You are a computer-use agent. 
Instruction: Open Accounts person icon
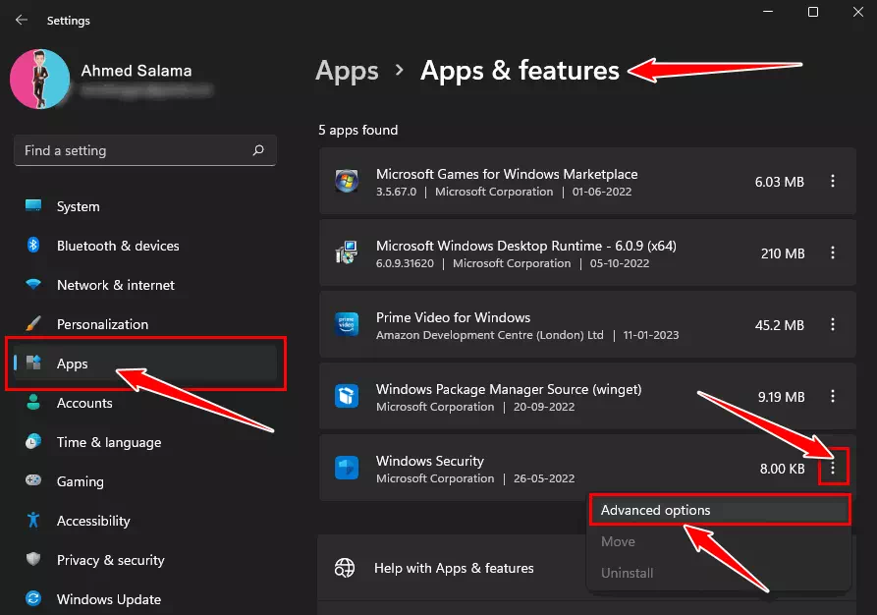[x=33, y=402]
